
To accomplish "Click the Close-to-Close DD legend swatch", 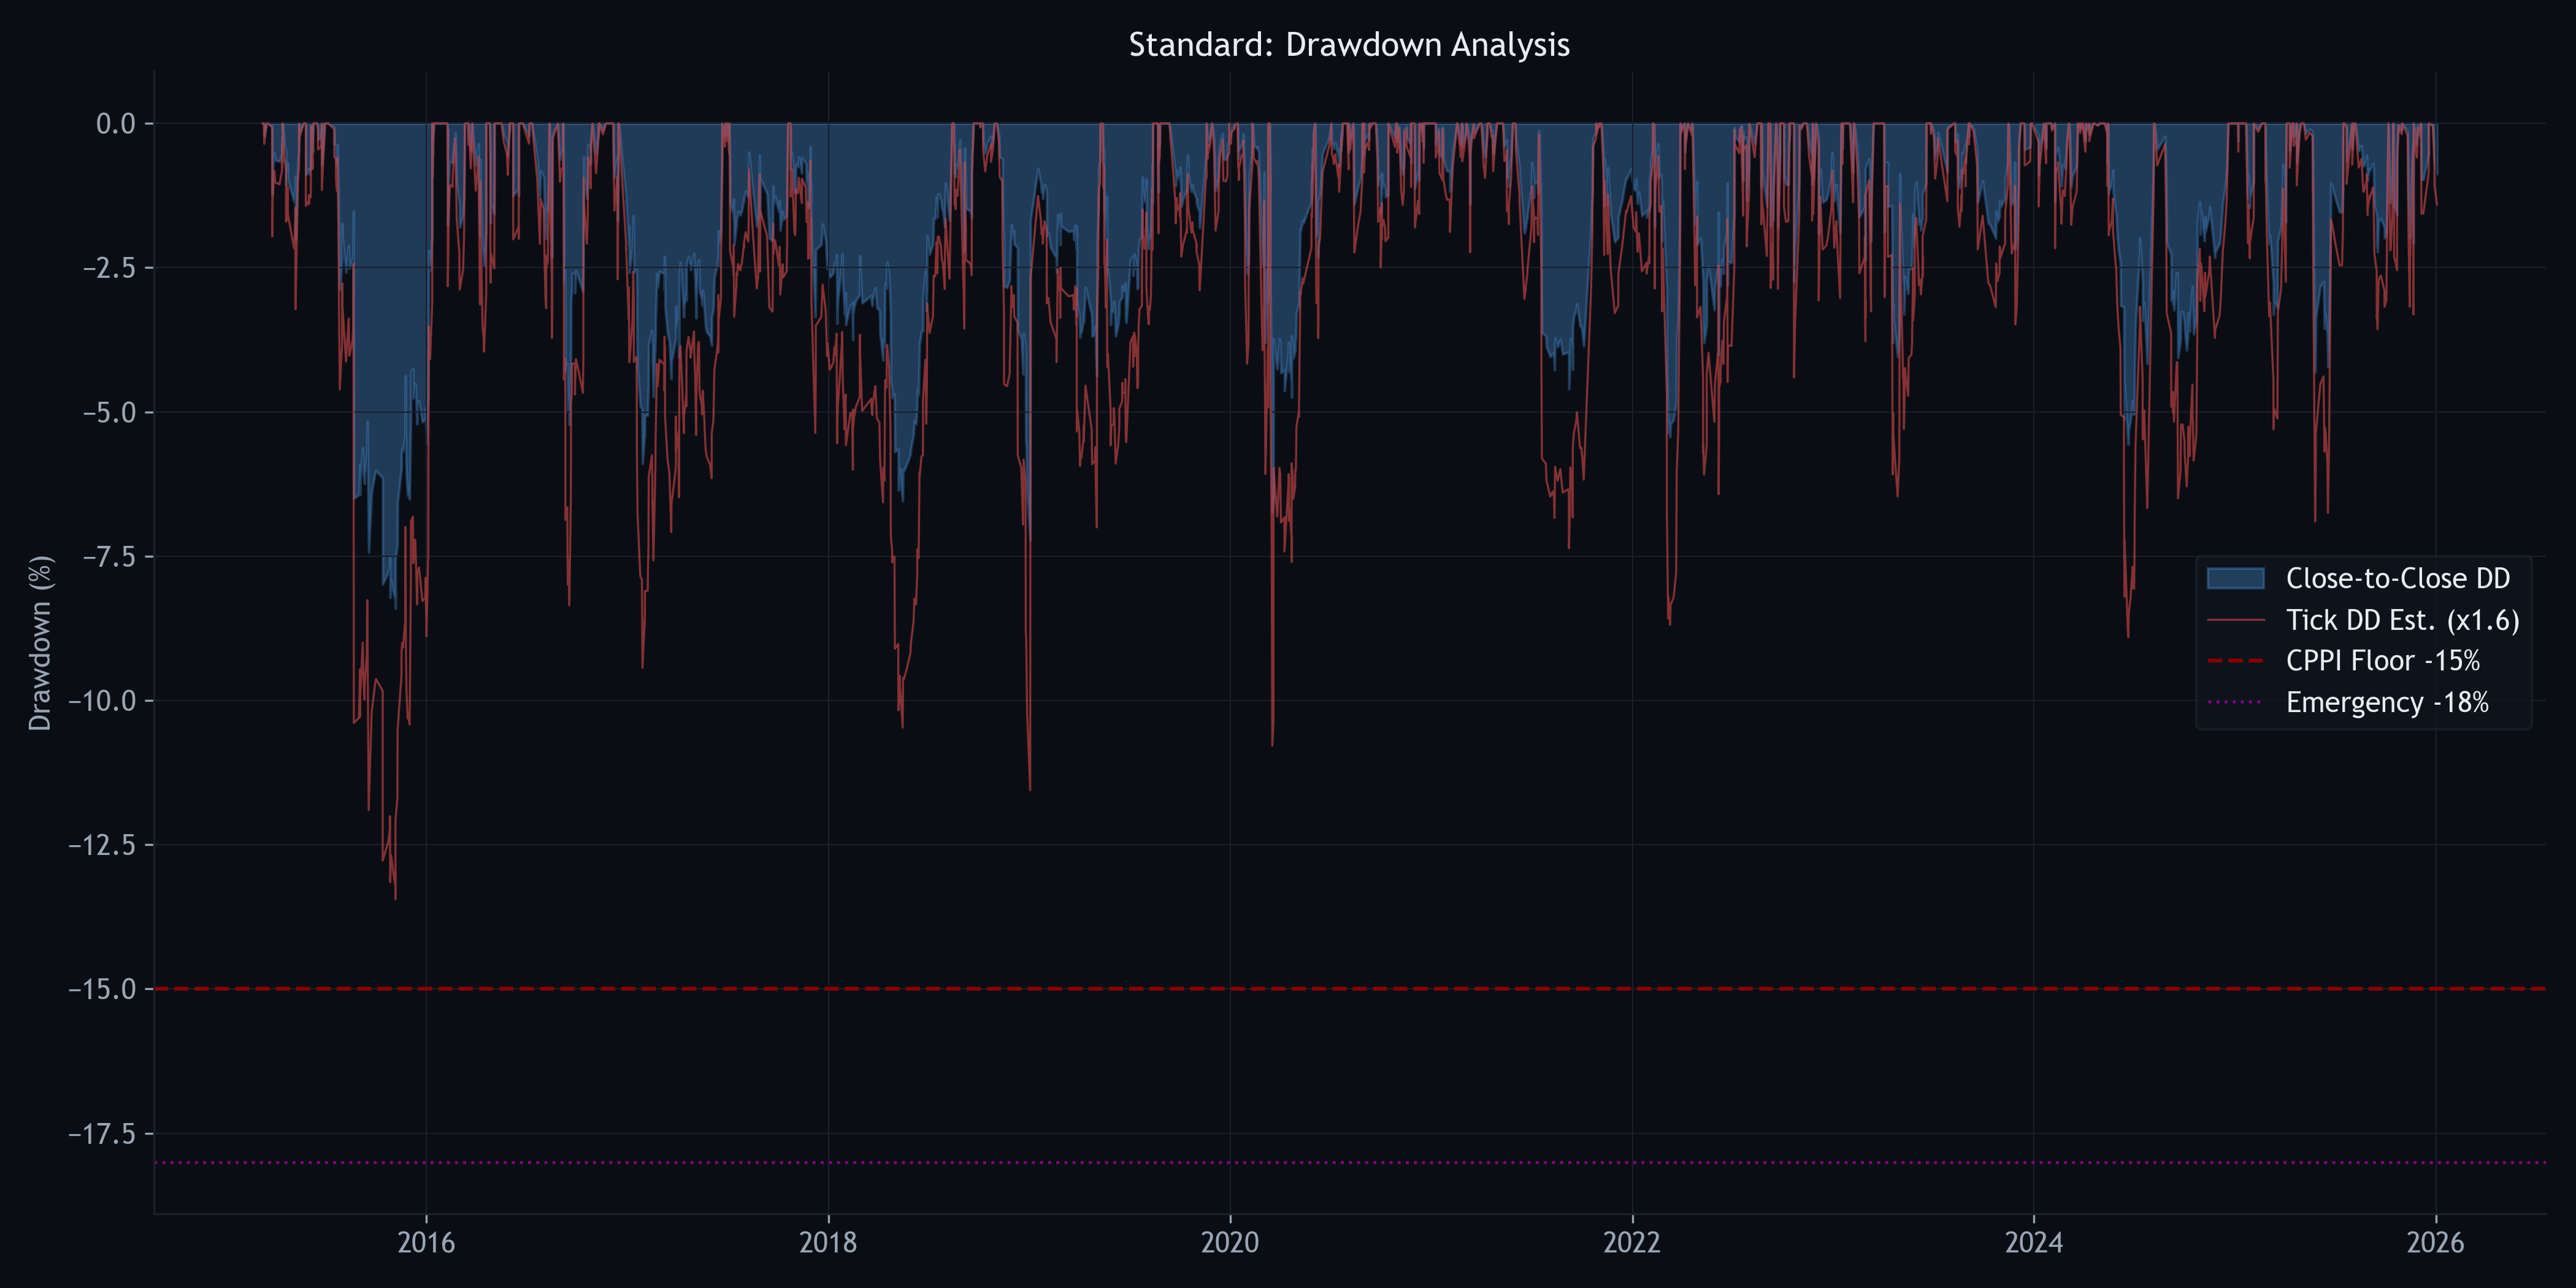I will (x=2235, y=578).
